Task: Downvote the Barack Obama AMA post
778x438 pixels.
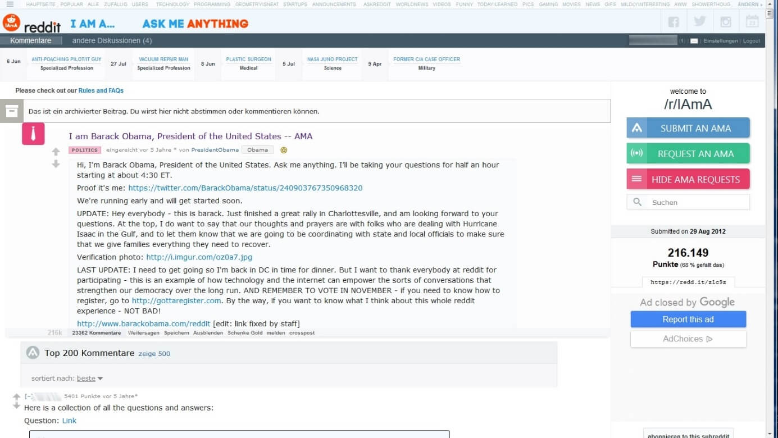Action: tap(56, 164)
